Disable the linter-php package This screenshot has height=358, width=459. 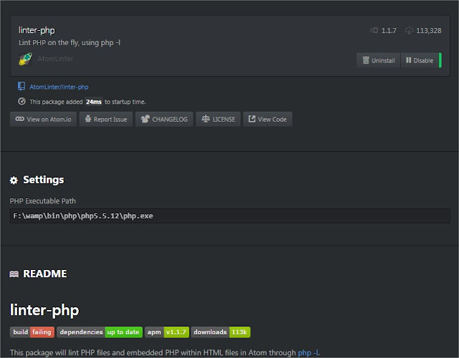[420, 60]
